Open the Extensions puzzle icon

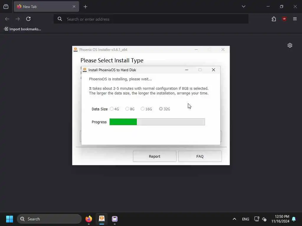pyautogui.click(x=274, y=19)
